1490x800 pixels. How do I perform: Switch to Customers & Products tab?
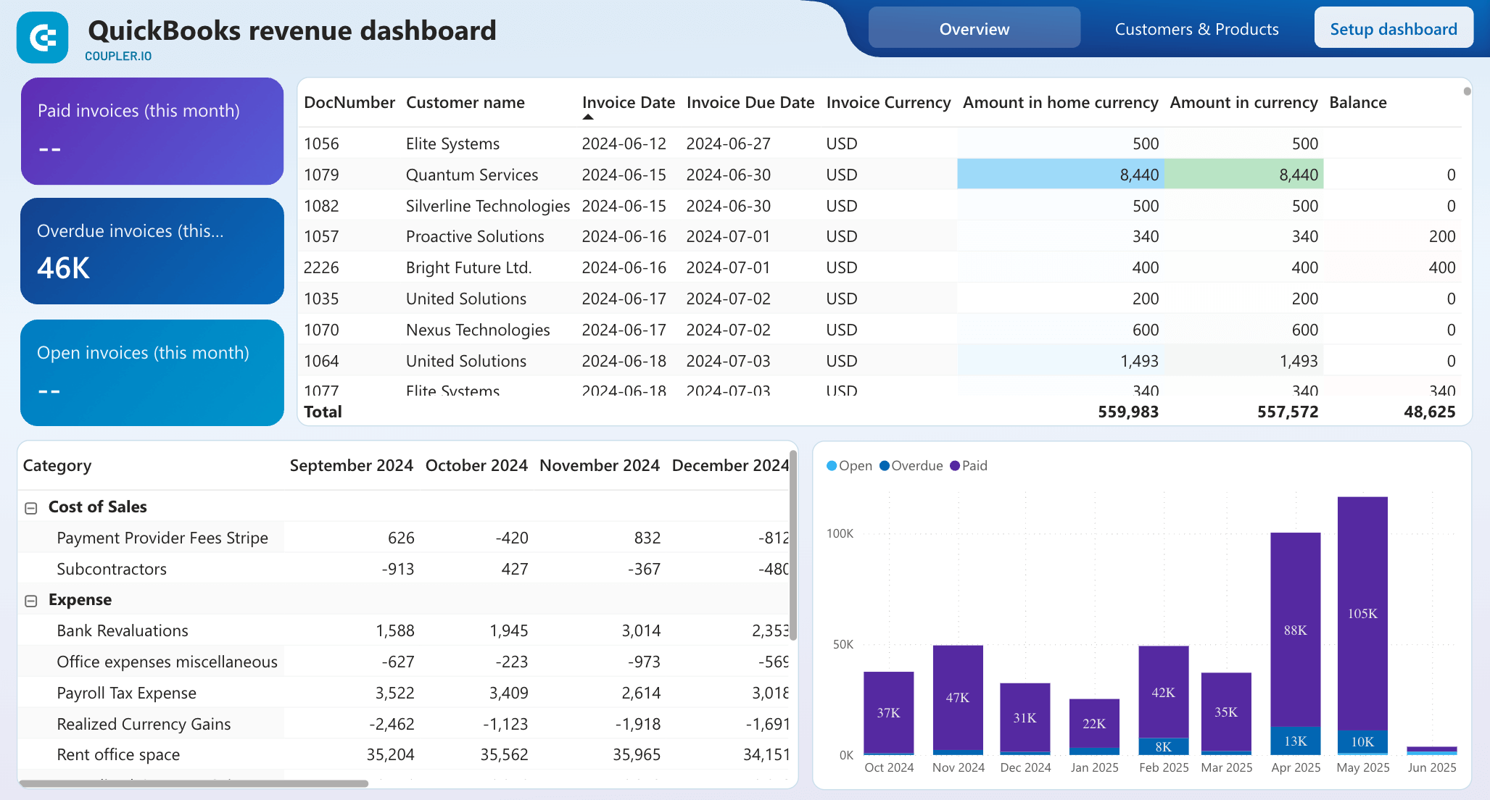point(1196,29)
